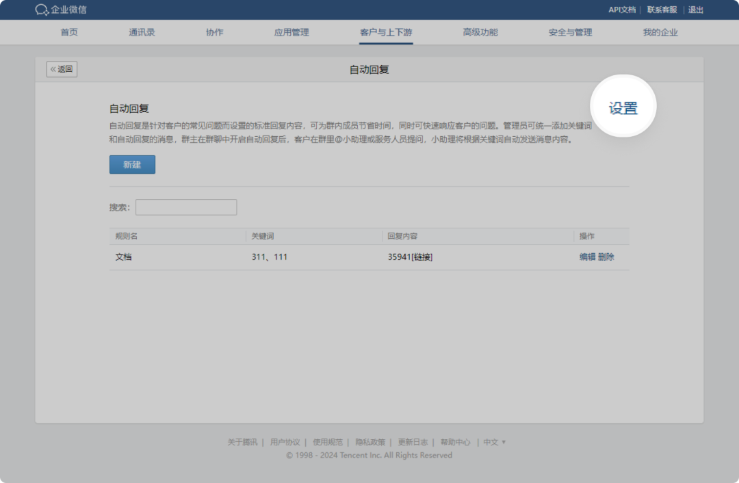Edit the 文档 rule via 编辑

pyautogui.click(x=587, y=257)
